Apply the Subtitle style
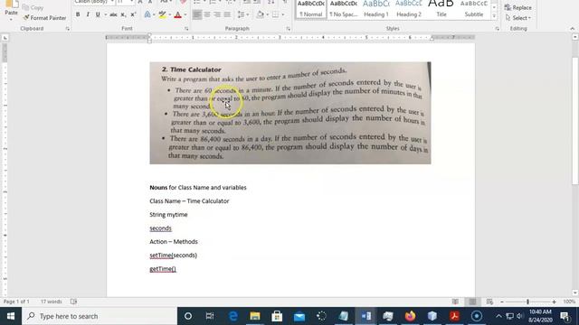 click(474, 9)
